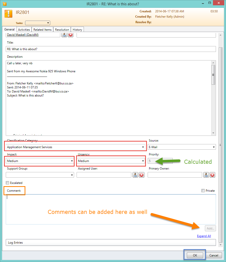The width and height of the screenshot is (226, 262).
Task: Clear Assigned User with red X icon
Action: tap(142, 175)
